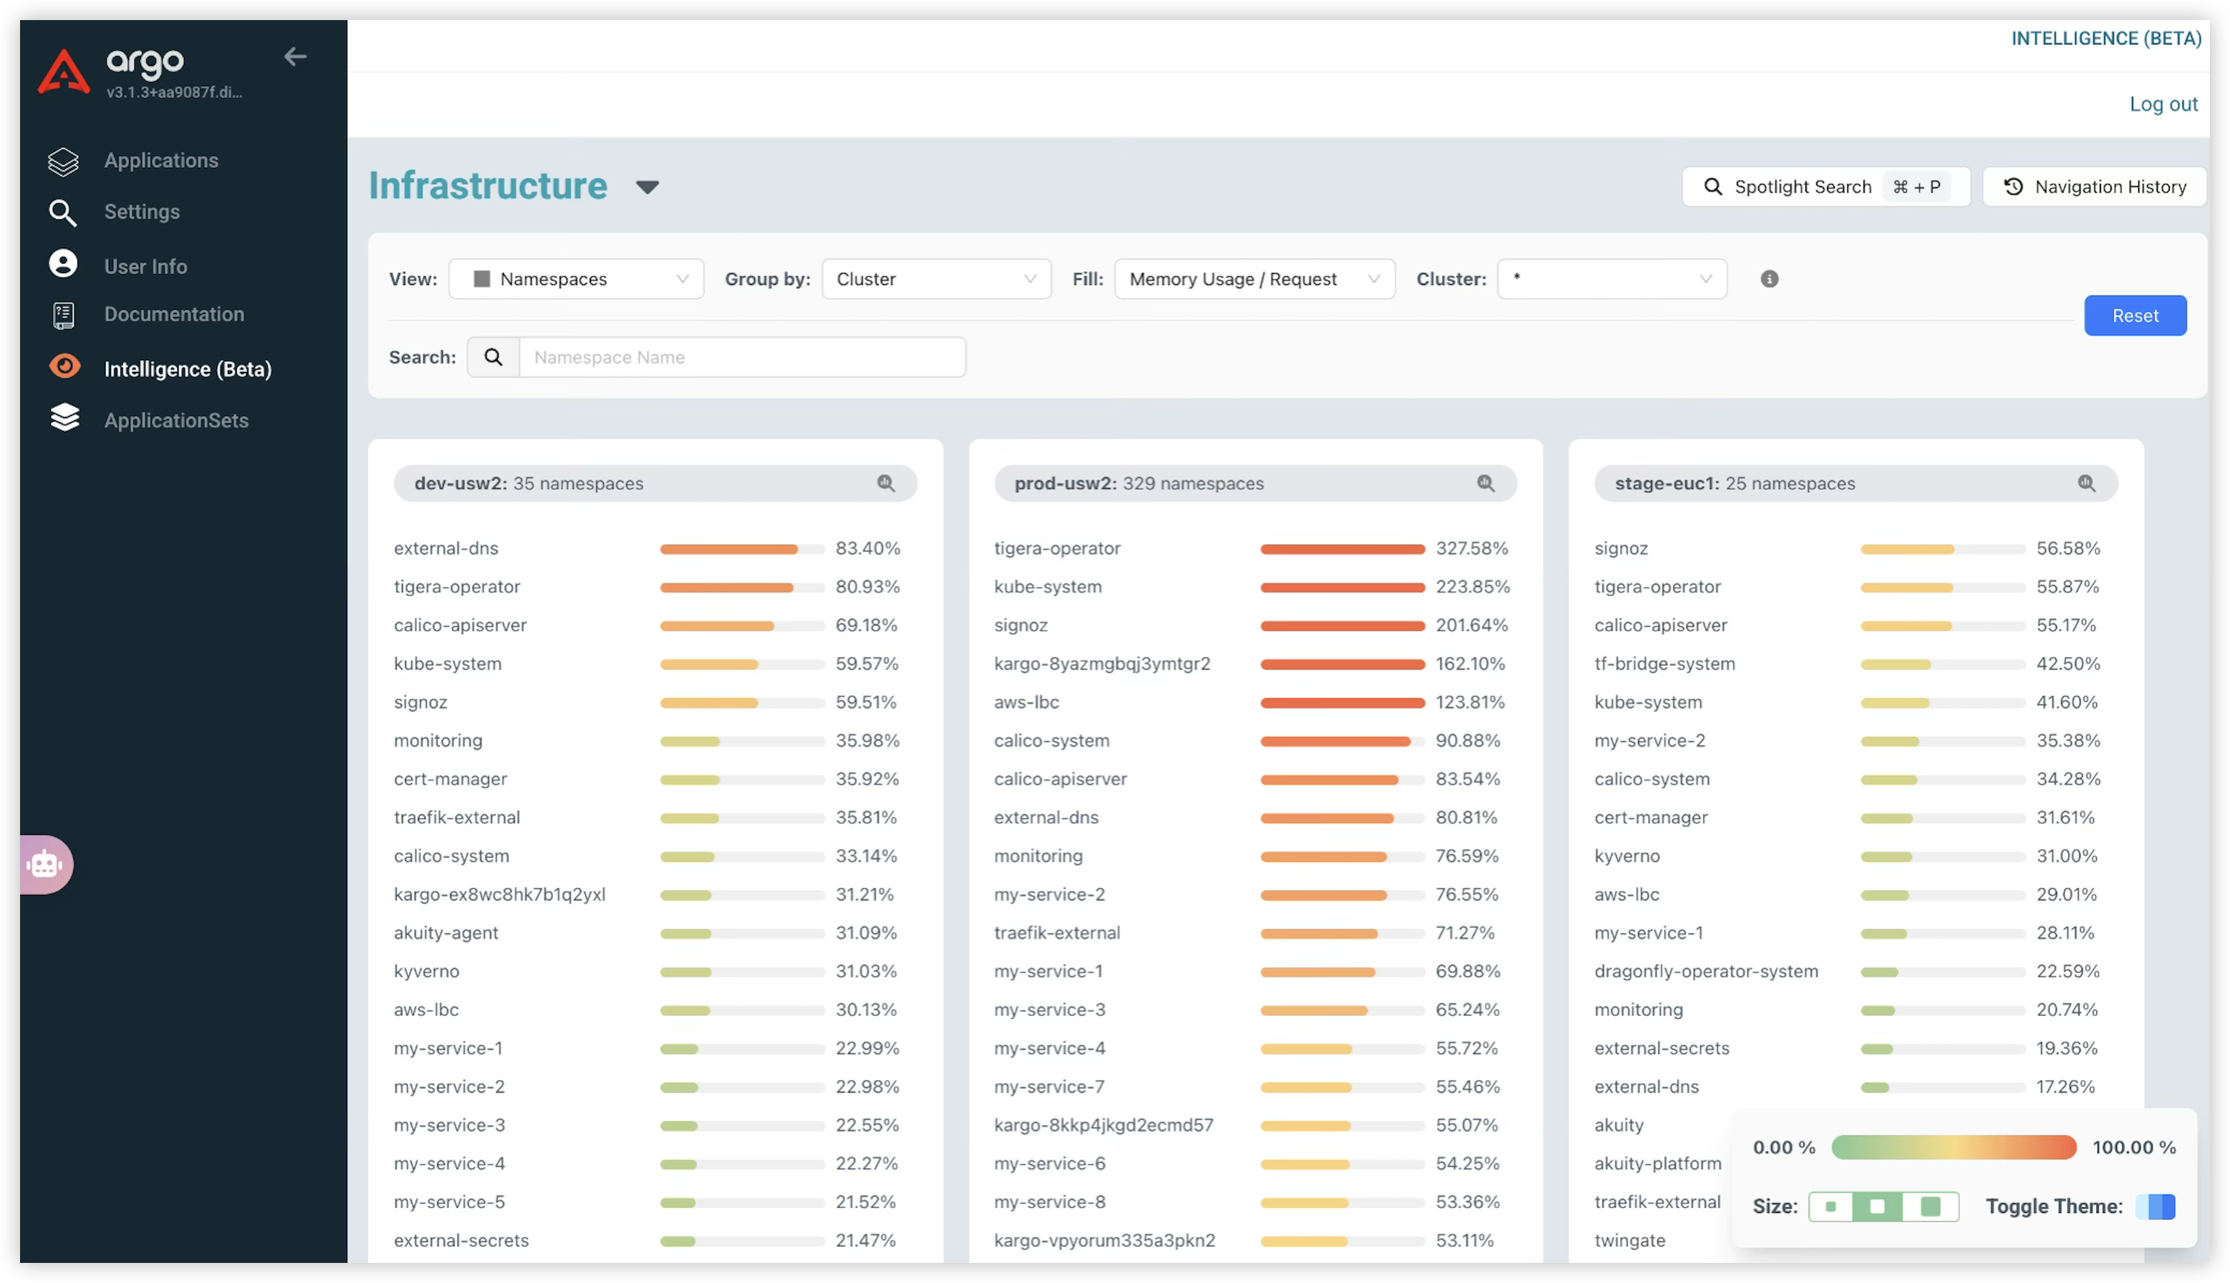Zoom into the prod-usw2 cluster magnifier
The image size is (2230, 1283).
(x=1486, y=483)
